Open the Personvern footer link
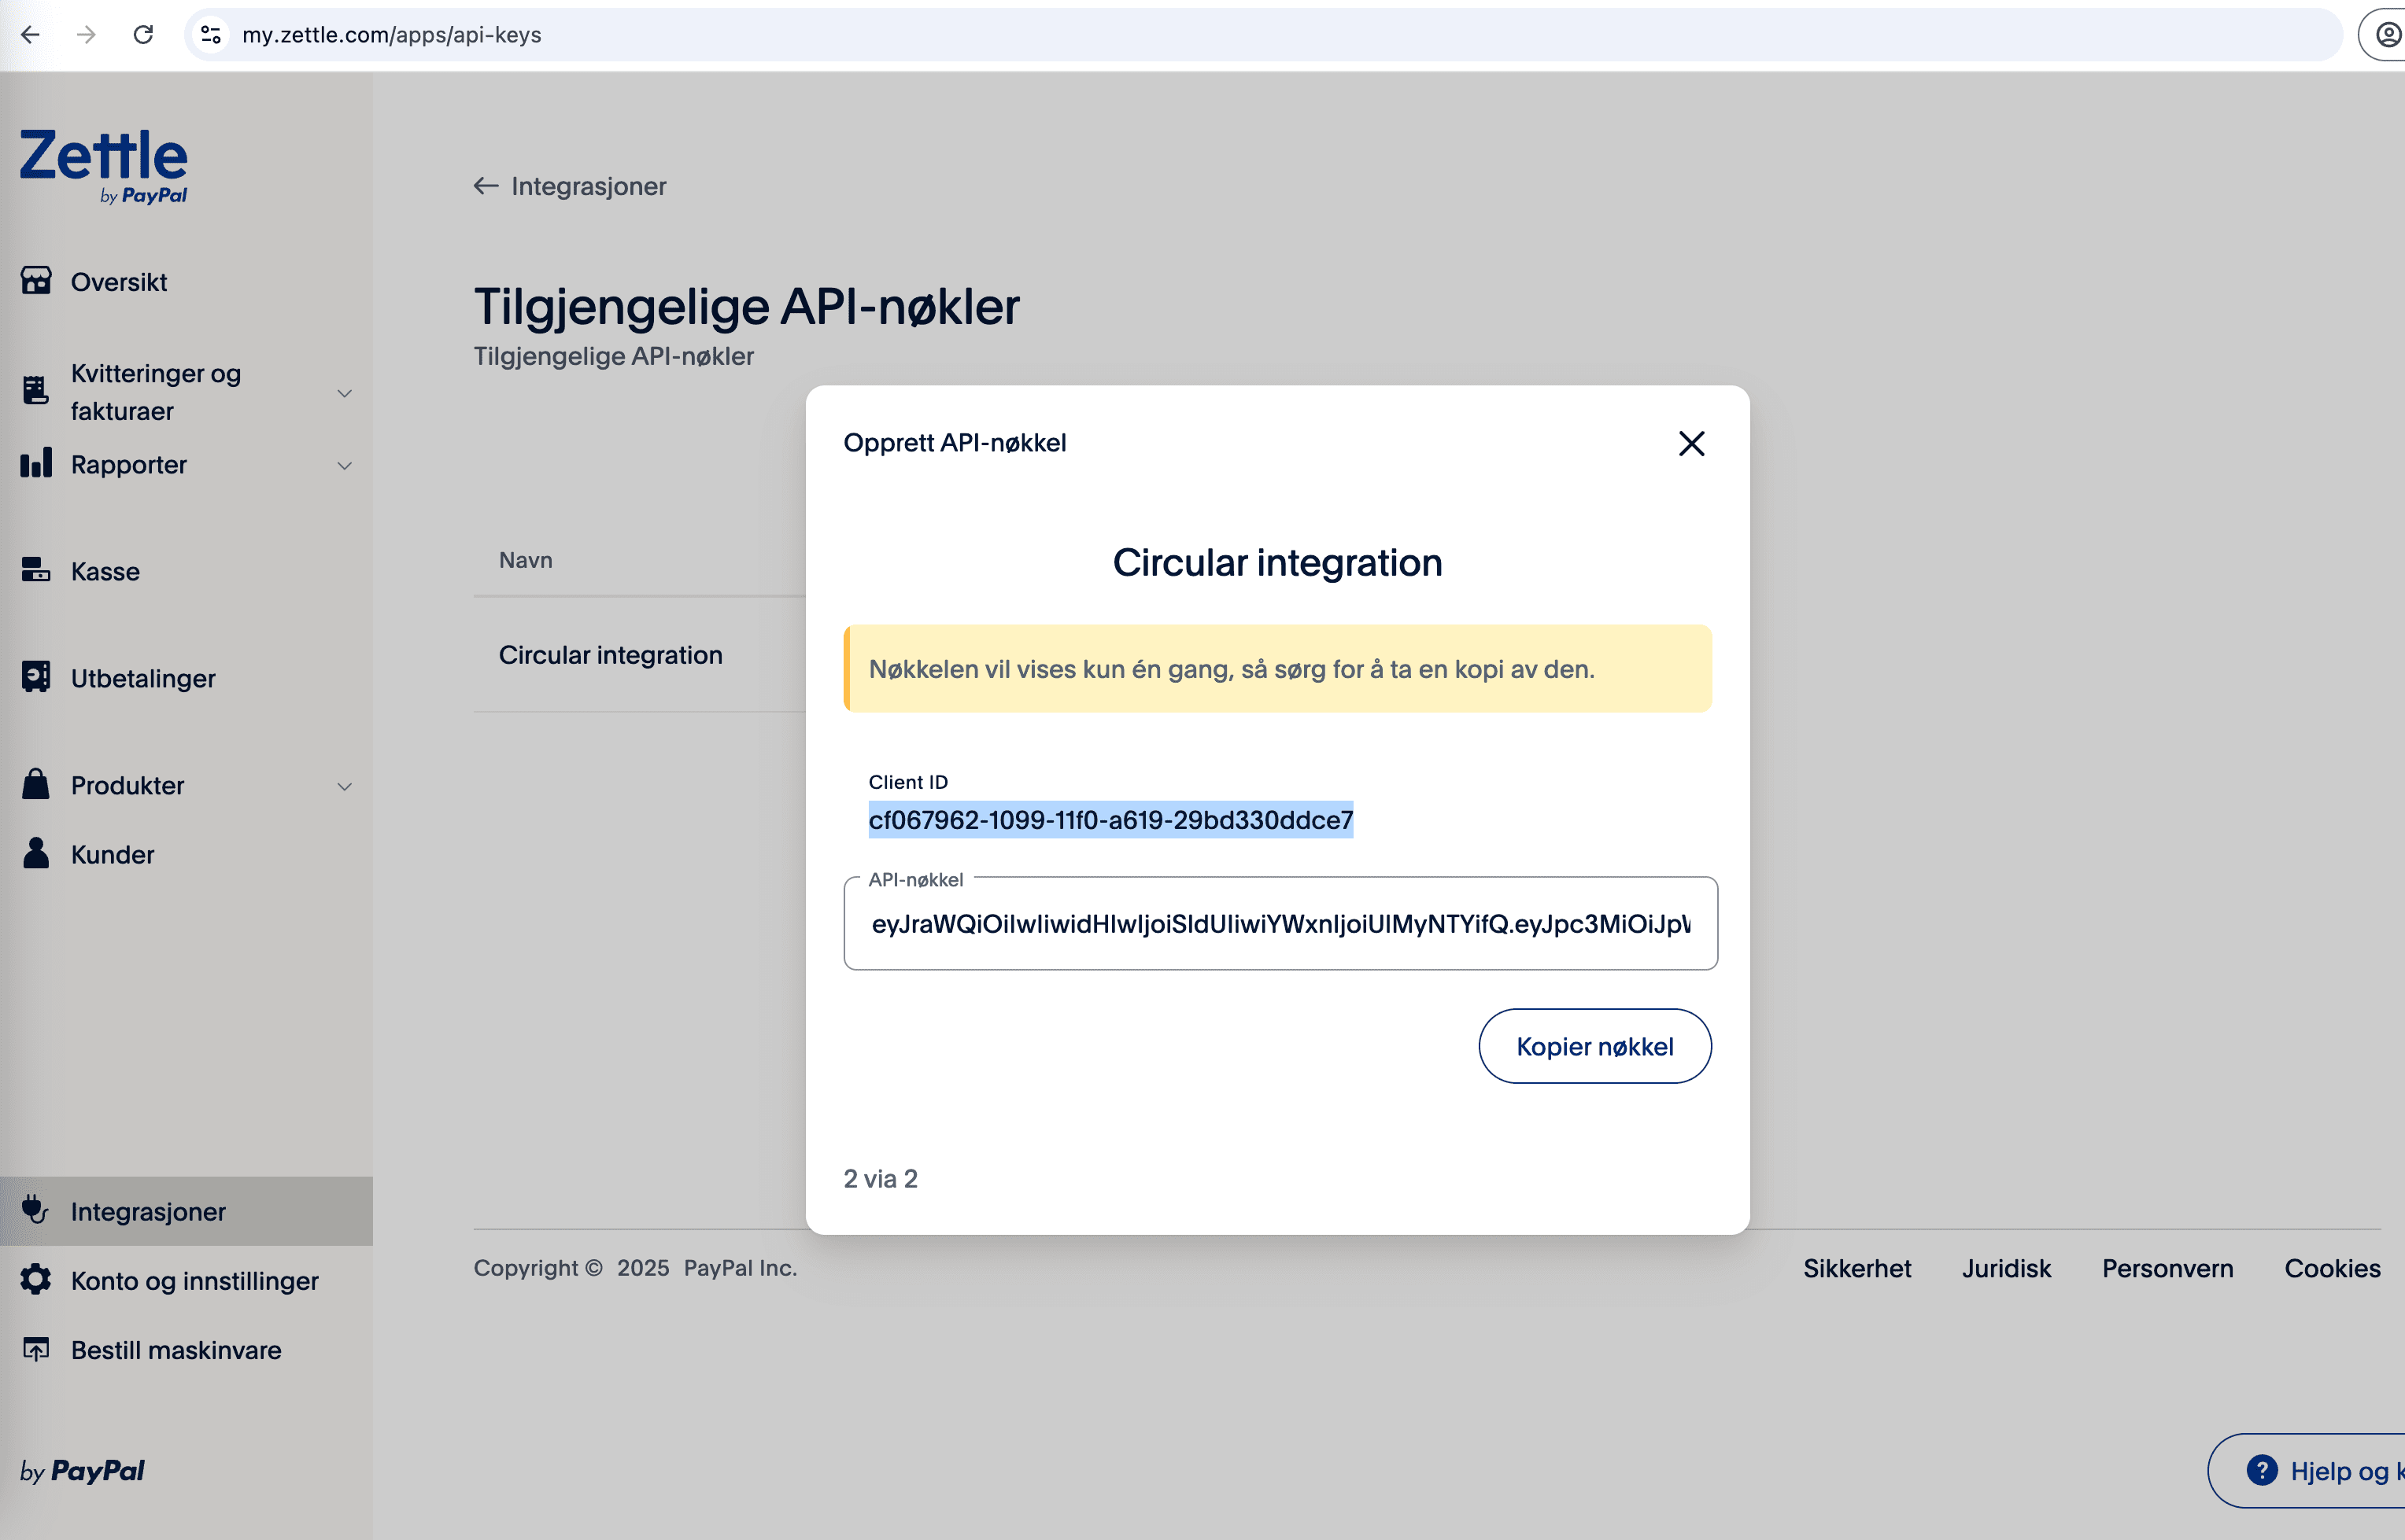2405x1540 pixels. (2167, 1268)
